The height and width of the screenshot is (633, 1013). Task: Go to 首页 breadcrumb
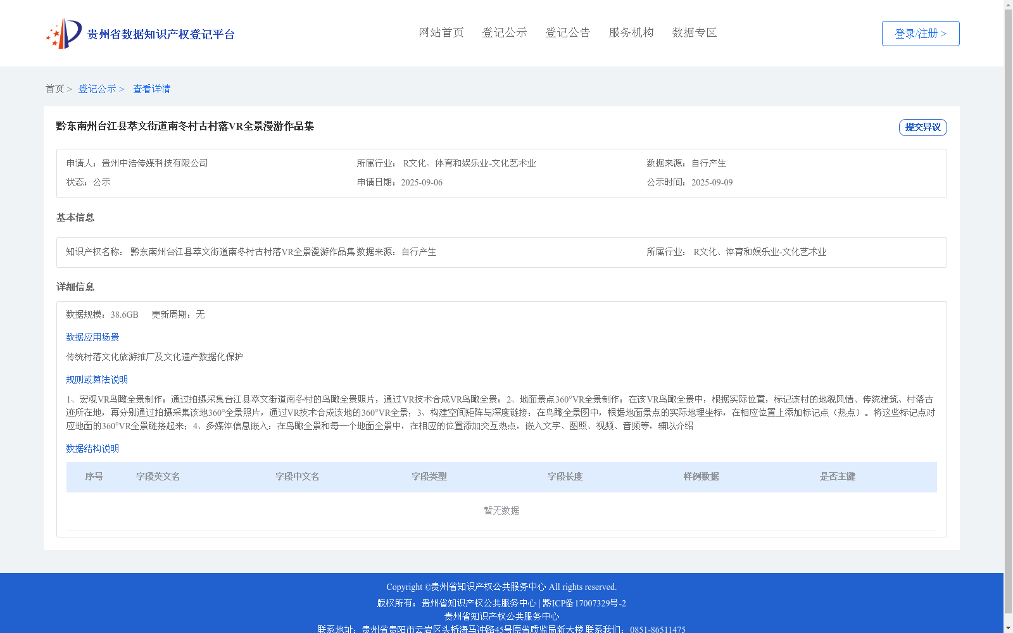point(54,89)
